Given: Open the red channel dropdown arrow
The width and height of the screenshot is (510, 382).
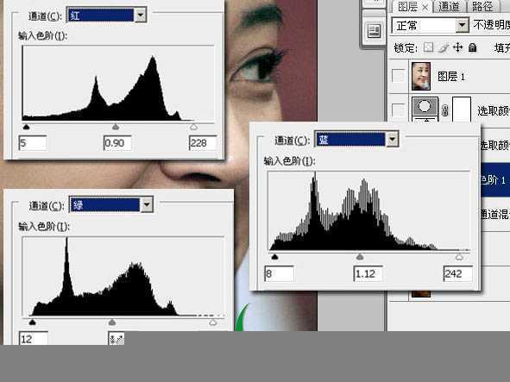Looking at the screenshot, I should coord(141,15).
